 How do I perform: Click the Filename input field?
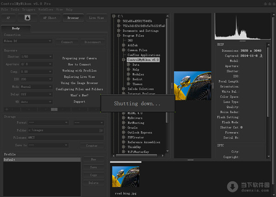click(x=66, y=138)
